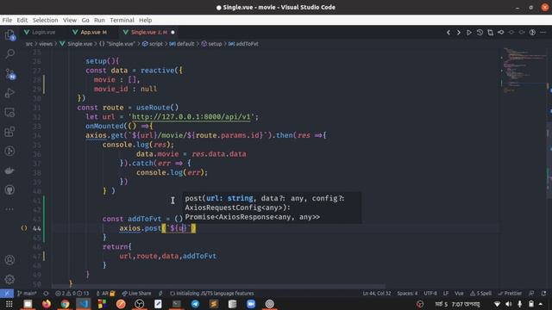Screen dimensions: 552x310
Task: Expand the src breadcrumb segment
Action: tap(28, 44)
